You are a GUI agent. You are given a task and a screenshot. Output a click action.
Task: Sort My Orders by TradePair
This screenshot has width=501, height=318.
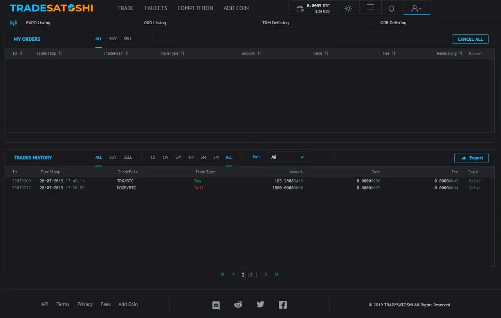pyautogui.click(x=116, y=53)
